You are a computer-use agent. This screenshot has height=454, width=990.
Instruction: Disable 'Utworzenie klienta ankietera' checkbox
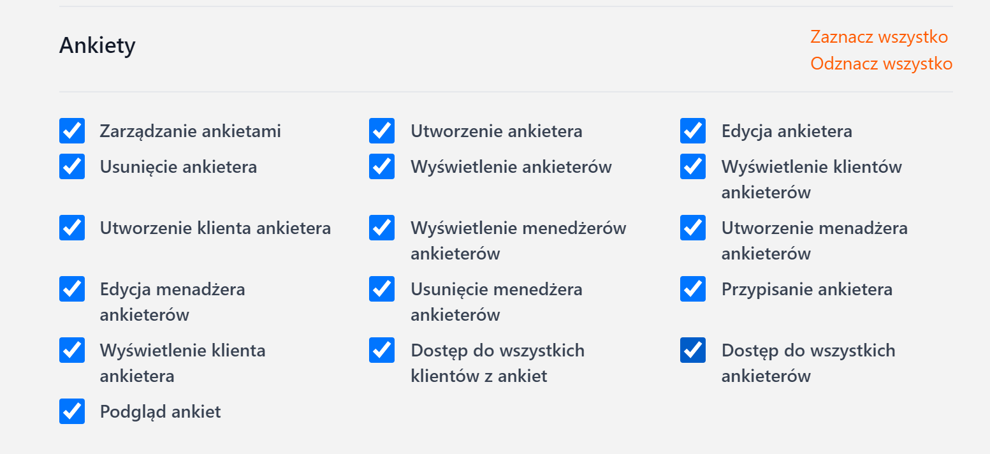point(72,228)
